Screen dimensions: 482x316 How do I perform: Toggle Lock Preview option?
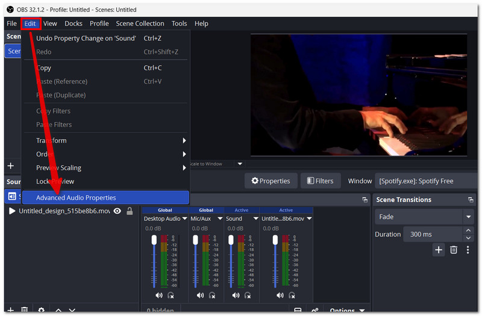coord(106,182)
